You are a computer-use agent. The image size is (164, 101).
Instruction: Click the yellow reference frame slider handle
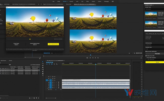30,39
